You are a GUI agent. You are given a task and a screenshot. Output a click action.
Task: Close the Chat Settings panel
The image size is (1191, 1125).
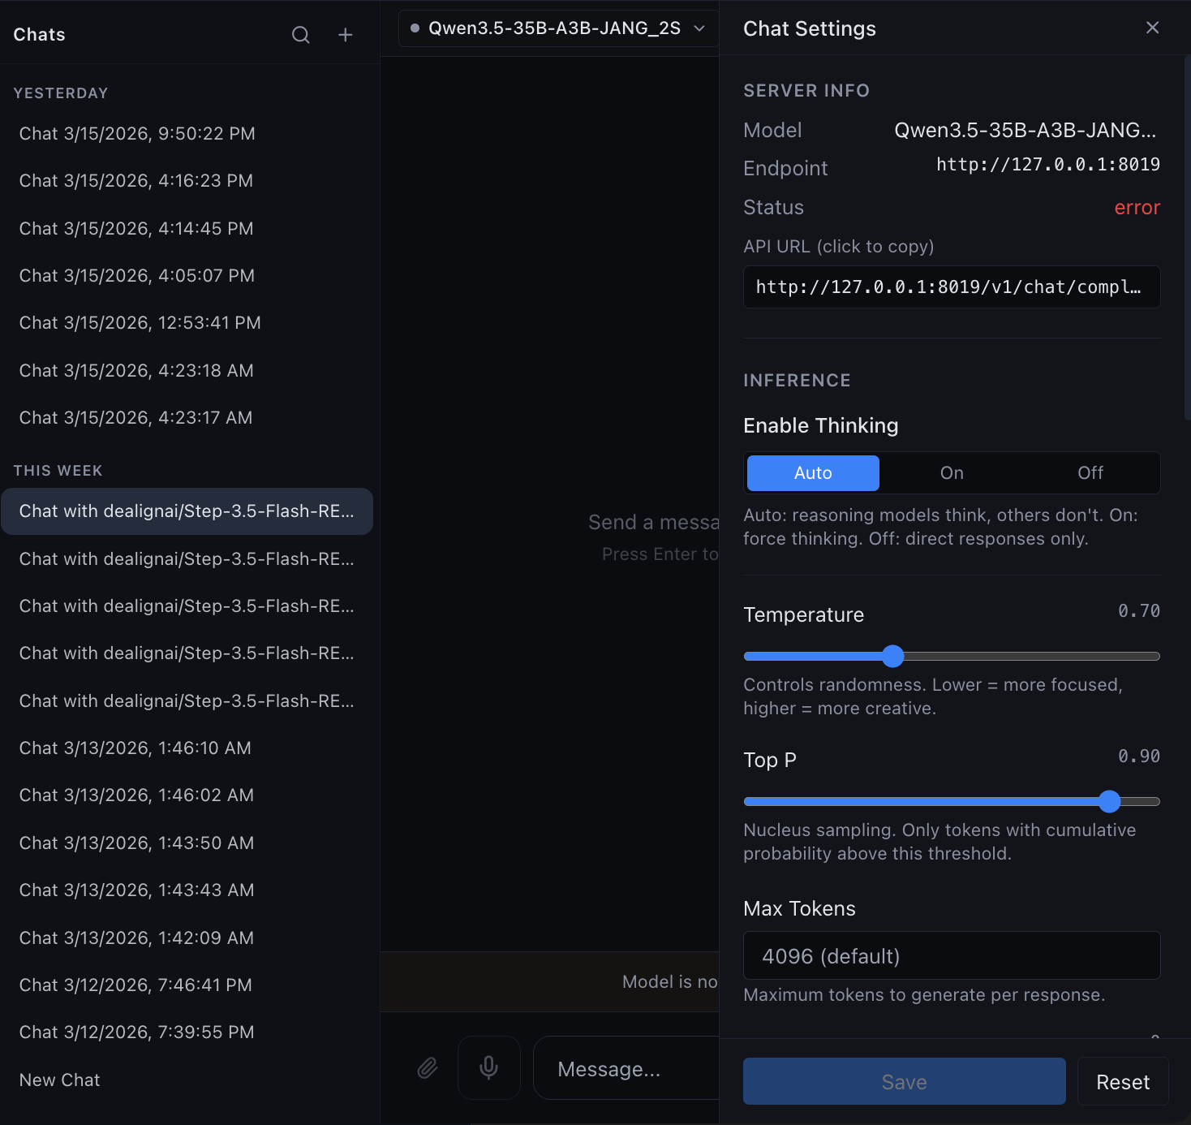point(1152,28)
